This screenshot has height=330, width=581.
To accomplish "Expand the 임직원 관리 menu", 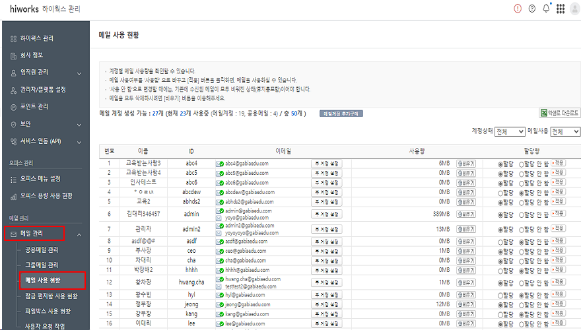I will [79, 73].
